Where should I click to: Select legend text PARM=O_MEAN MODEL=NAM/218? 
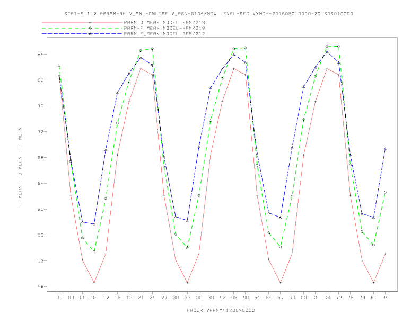point(164,22)
